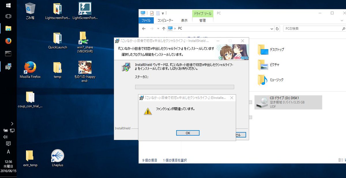
Task: Click the partially hidden Cancel button in InstallShield wizard
Action: pyautogui.click(x=240, y=135)
